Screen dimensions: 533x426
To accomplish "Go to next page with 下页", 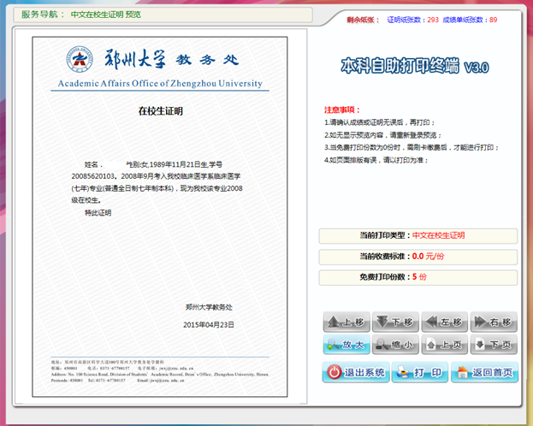I will tap(494, 346).
